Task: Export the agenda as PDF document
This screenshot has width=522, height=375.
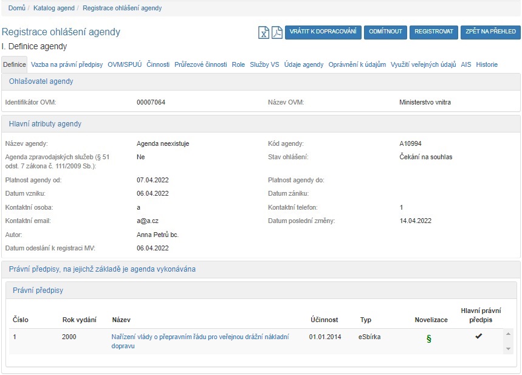Action: pyautogui.click(x=276, y=32)
